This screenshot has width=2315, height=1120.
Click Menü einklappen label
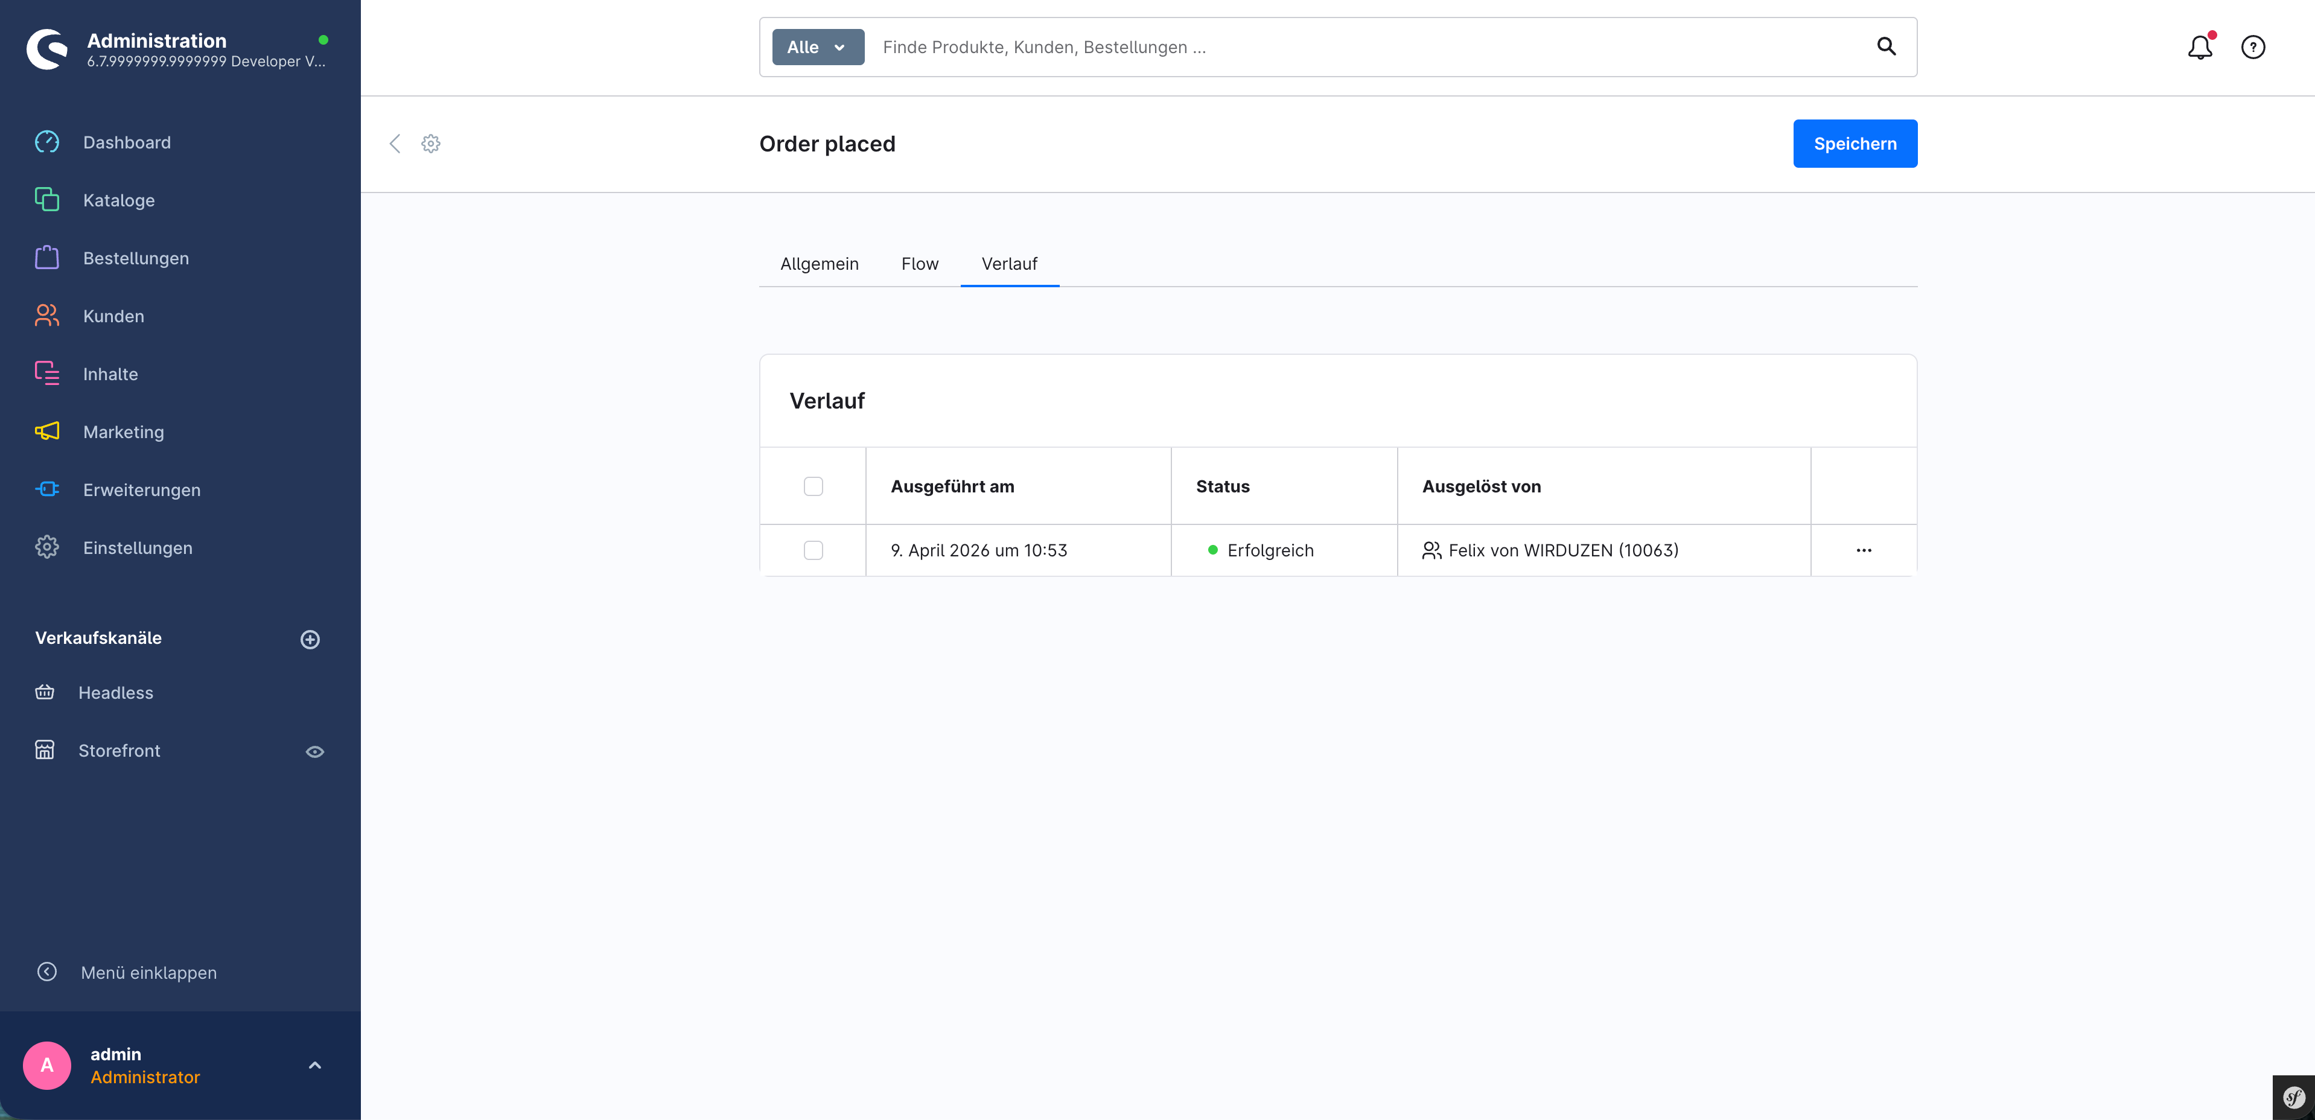148,973
